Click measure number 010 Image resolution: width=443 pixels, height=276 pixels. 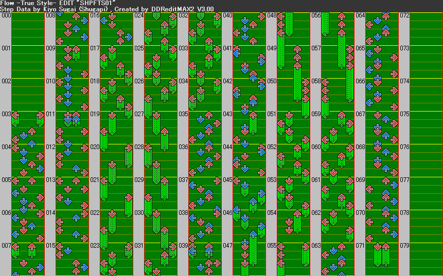50,81
